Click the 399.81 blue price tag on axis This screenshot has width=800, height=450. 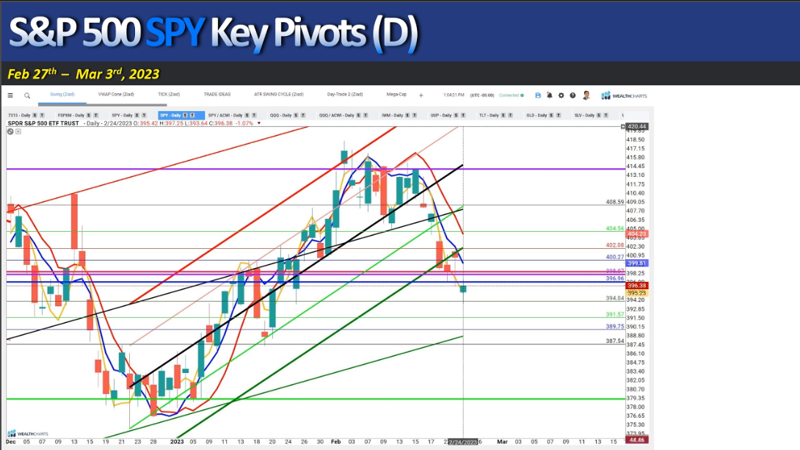637,264
